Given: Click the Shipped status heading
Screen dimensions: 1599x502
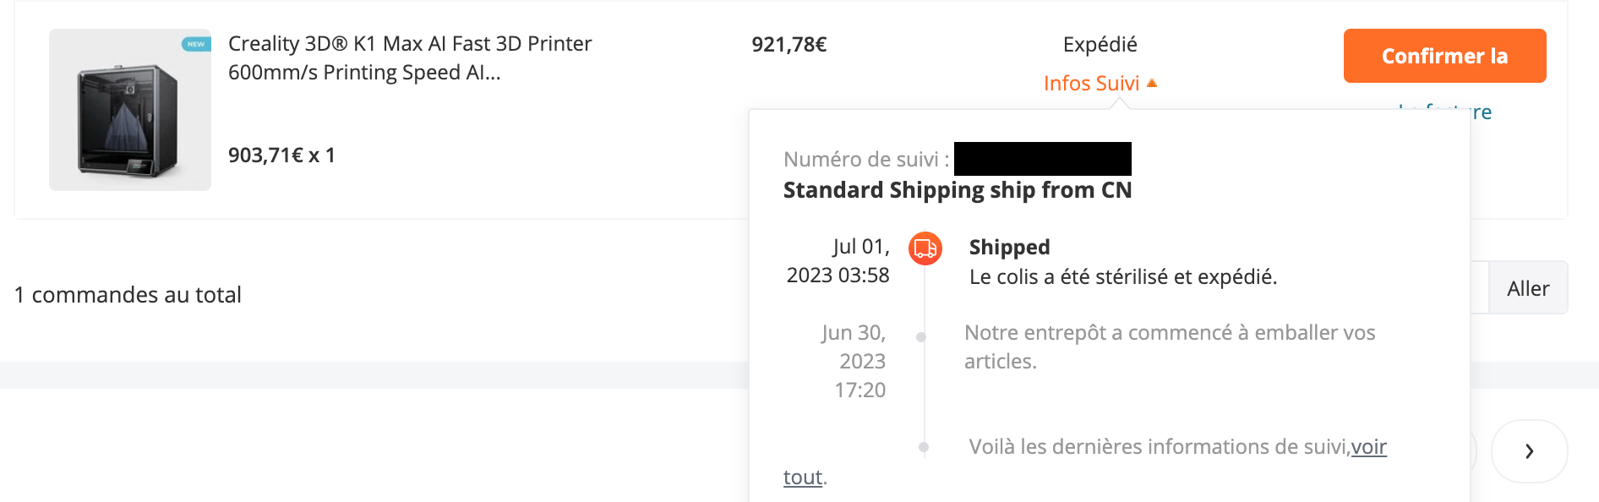Looking at the screenshot, I should tap(1009, 247).
